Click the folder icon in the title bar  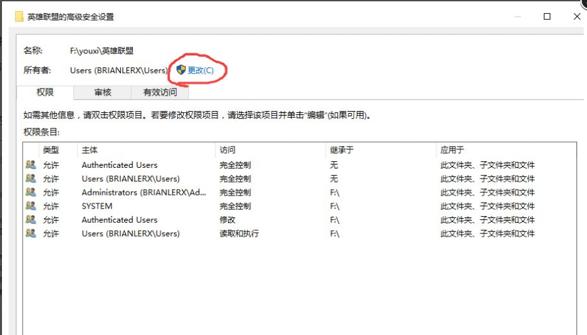coord(19,17)
